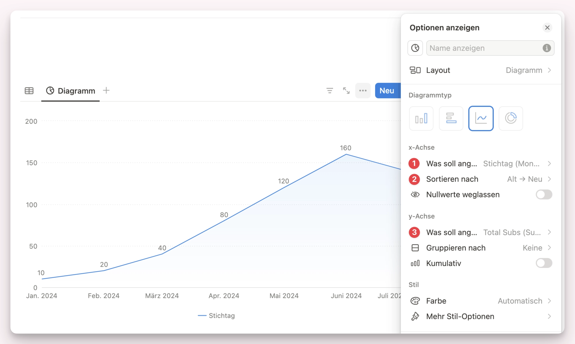Select vertical bar chart type
This screenshot has height=344, width=575.
421,119
